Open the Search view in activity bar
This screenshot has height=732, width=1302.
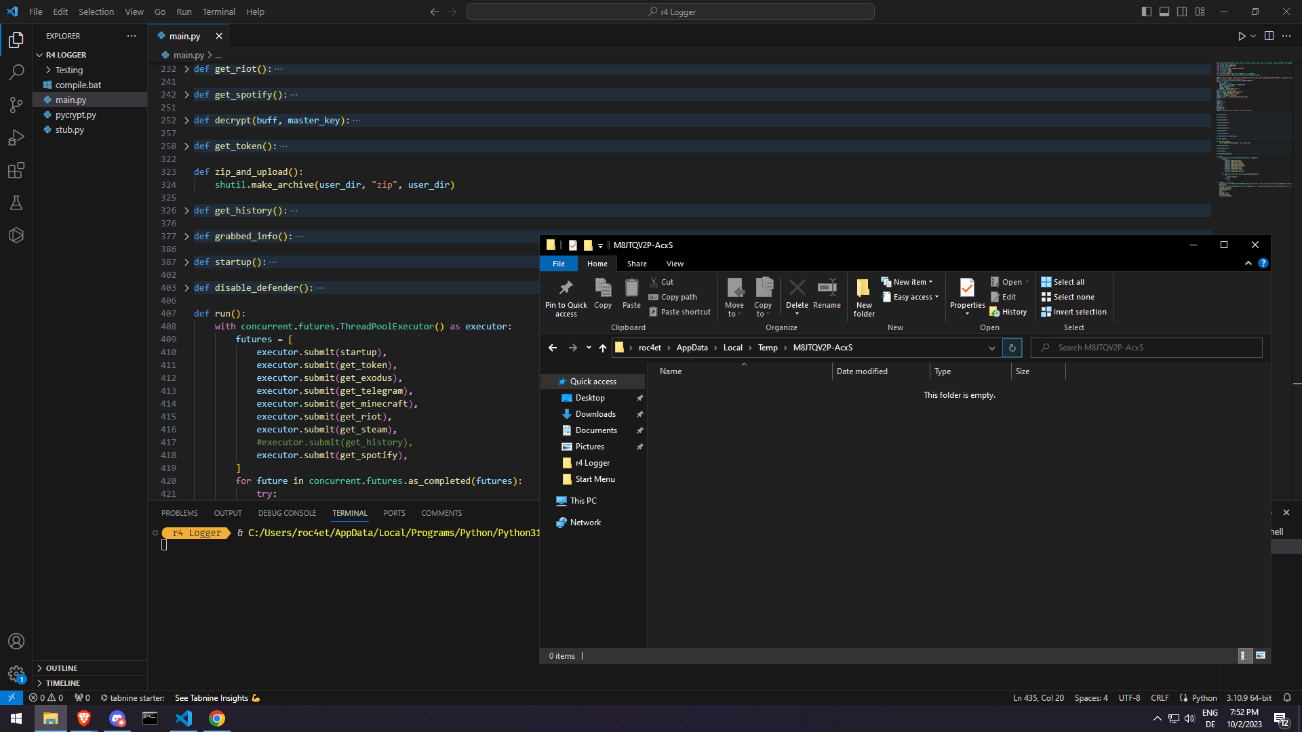16,73
